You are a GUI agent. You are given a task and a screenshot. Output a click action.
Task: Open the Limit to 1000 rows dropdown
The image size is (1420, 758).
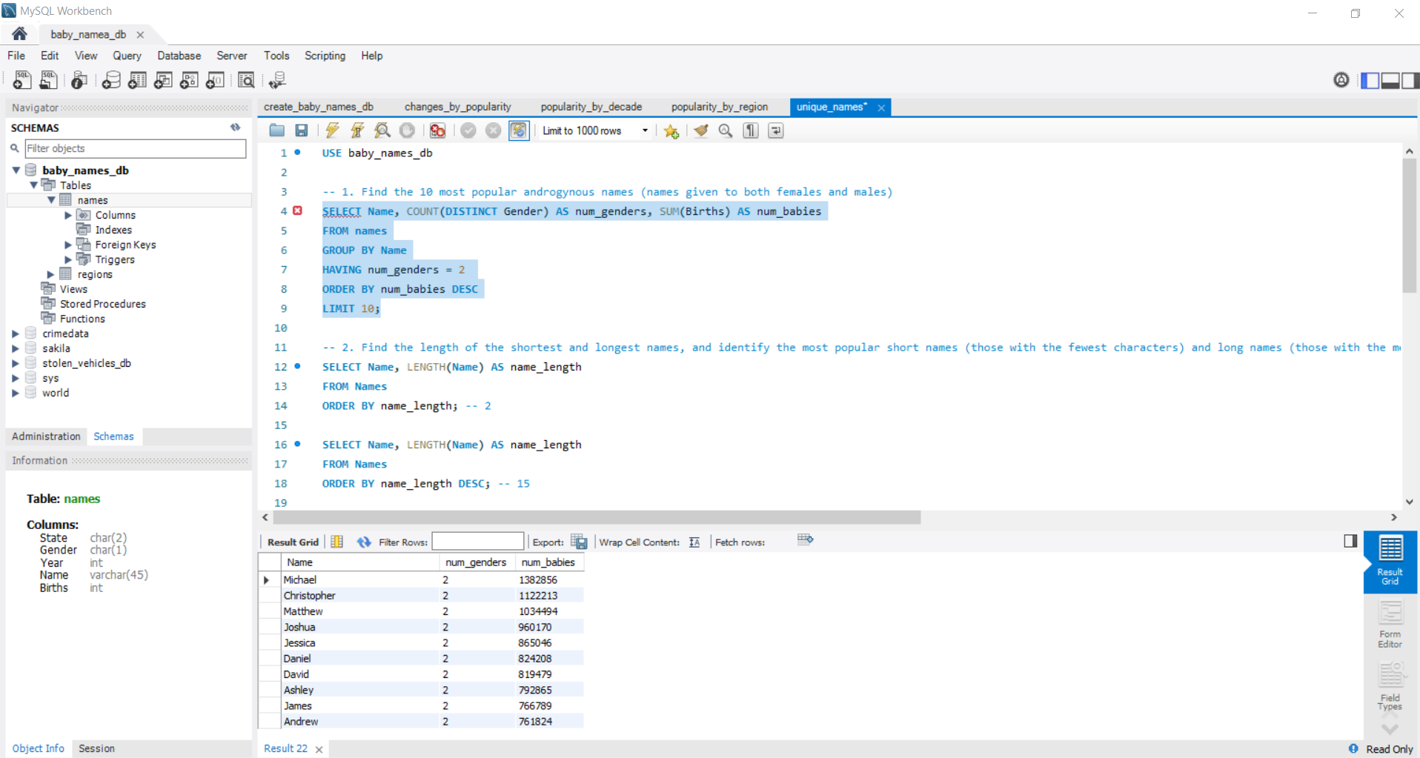[x=644, y=130]
